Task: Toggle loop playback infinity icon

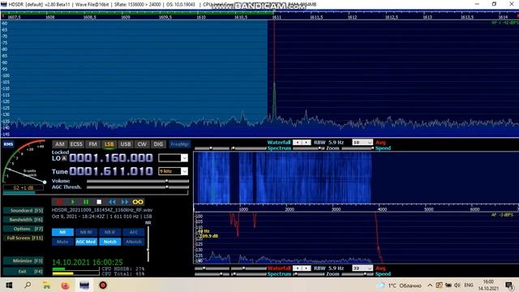Action: [x=138, y=202]
